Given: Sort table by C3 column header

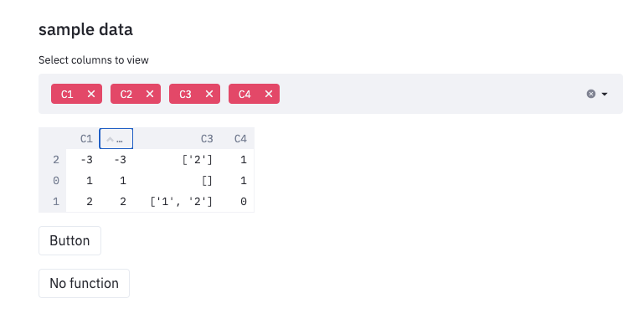Looking at the screenshot, I should coord(177,138).
